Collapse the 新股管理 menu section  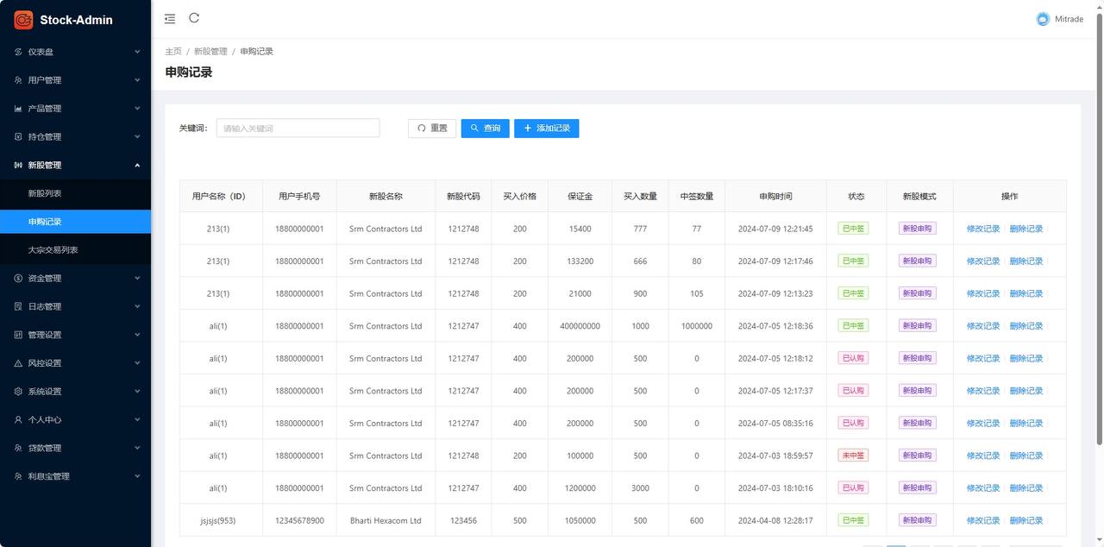click(x=136, y=165)
